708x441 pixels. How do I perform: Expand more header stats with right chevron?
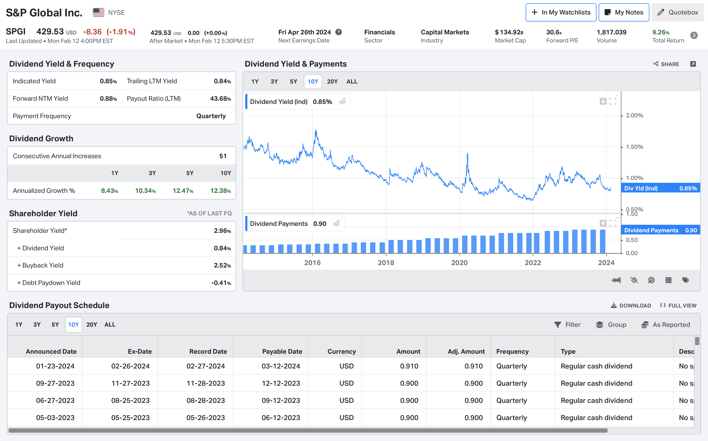tap(694, 35)
